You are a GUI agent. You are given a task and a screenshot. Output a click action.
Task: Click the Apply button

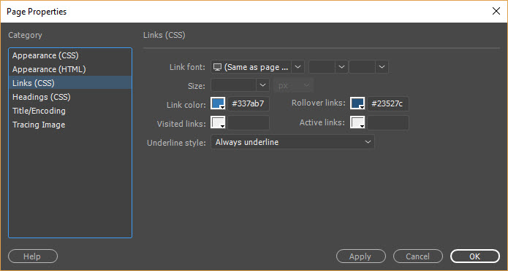tap(361, 256)
